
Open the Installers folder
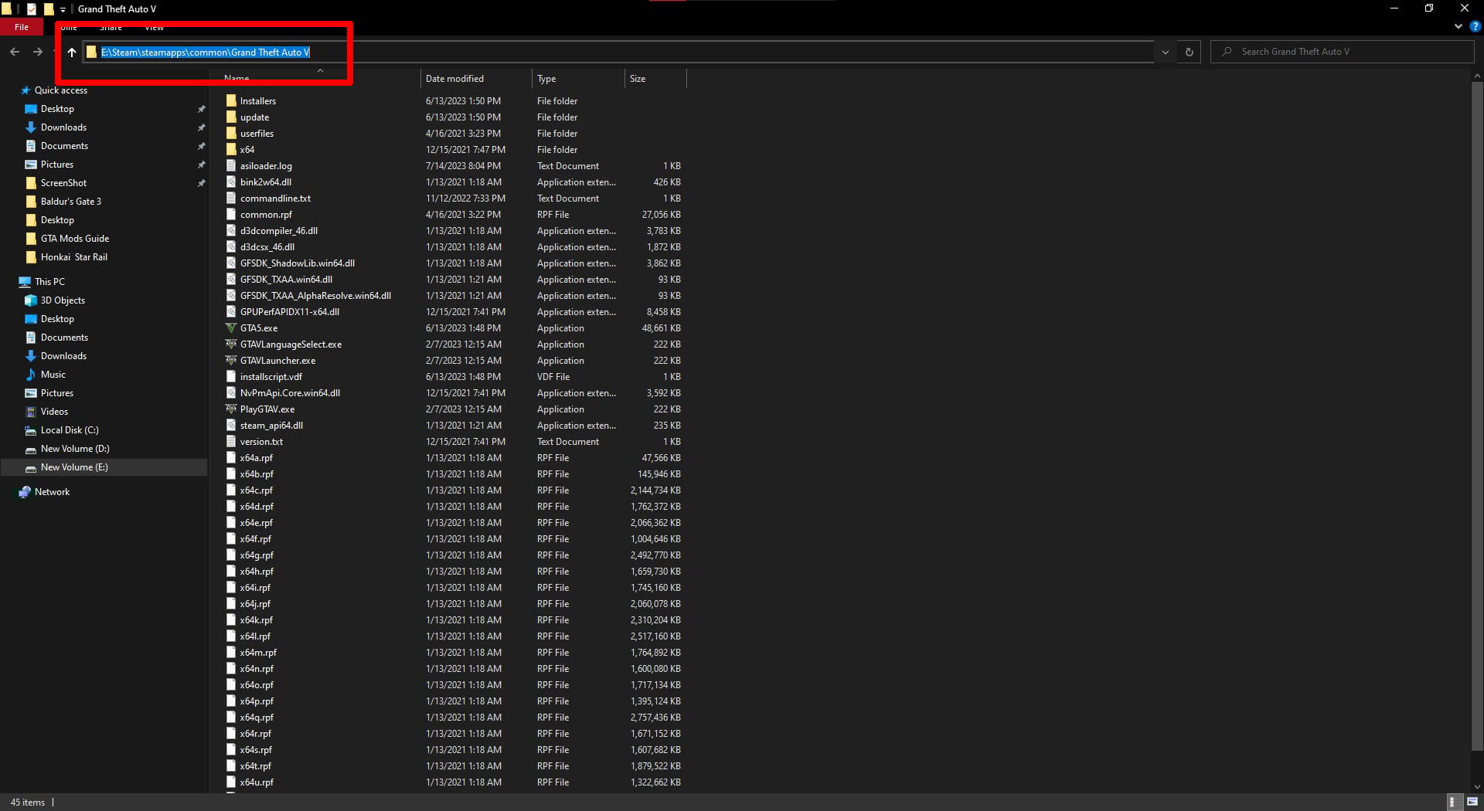(257, 101)
